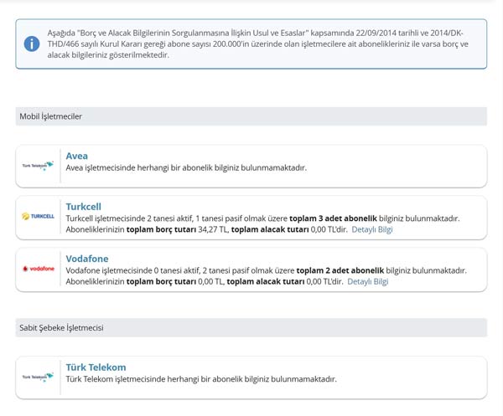Click the yellow Turkcell logo
503x416 pixels.
coord(38,217)
